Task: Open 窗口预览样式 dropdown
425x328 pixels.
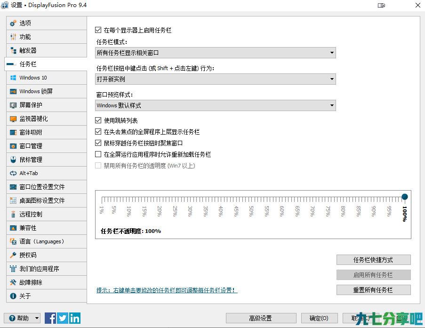Action: [216, 105]
